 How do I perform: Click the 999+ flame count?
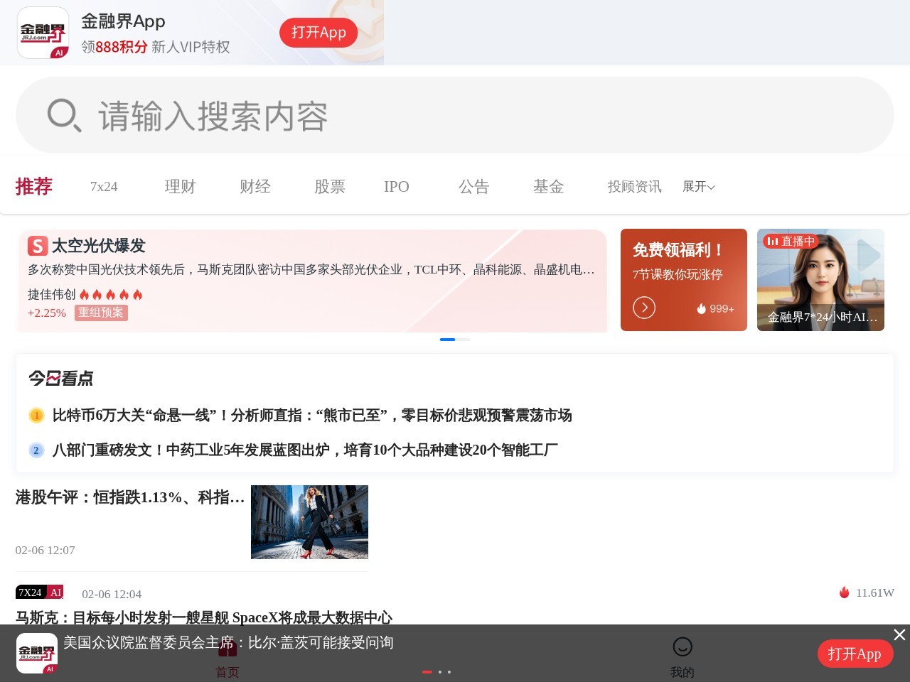pos(715,308)
